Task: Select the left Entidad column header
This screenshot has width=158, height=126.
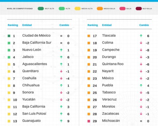Action: (x=27, y=25)
